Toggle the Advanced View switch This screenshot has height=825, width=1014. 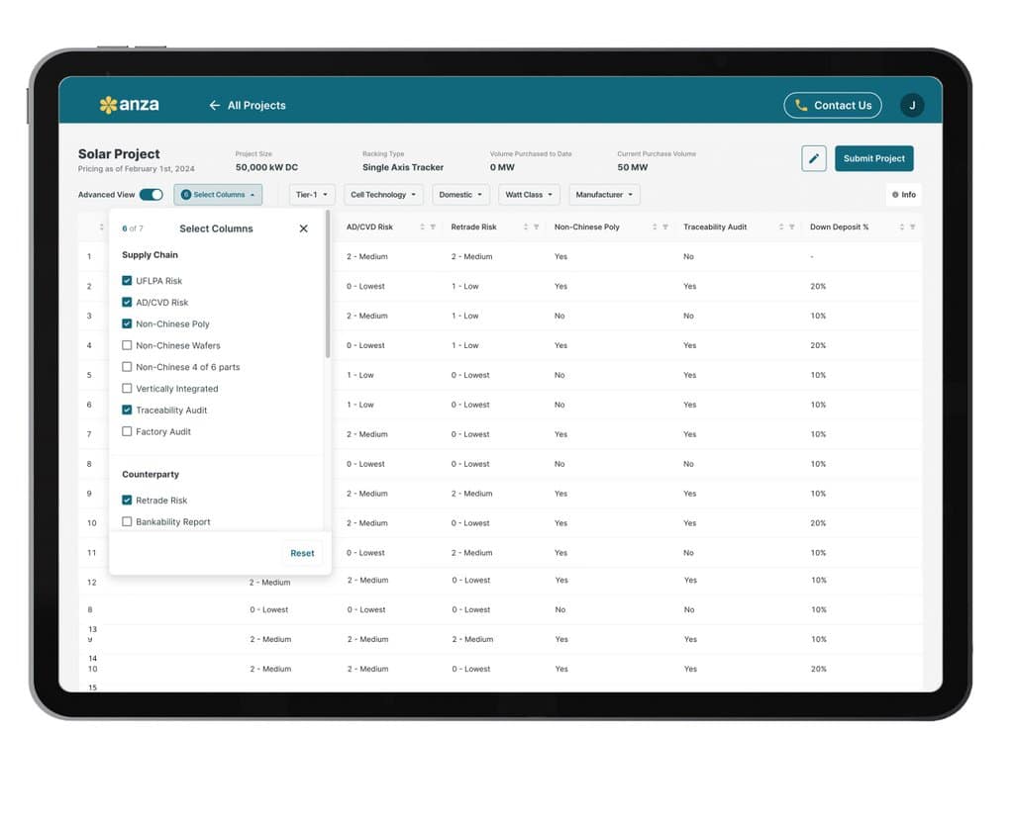[151, 195]
